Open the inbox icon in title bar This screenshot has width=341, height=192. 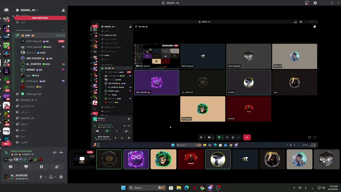tap(307, 3)
